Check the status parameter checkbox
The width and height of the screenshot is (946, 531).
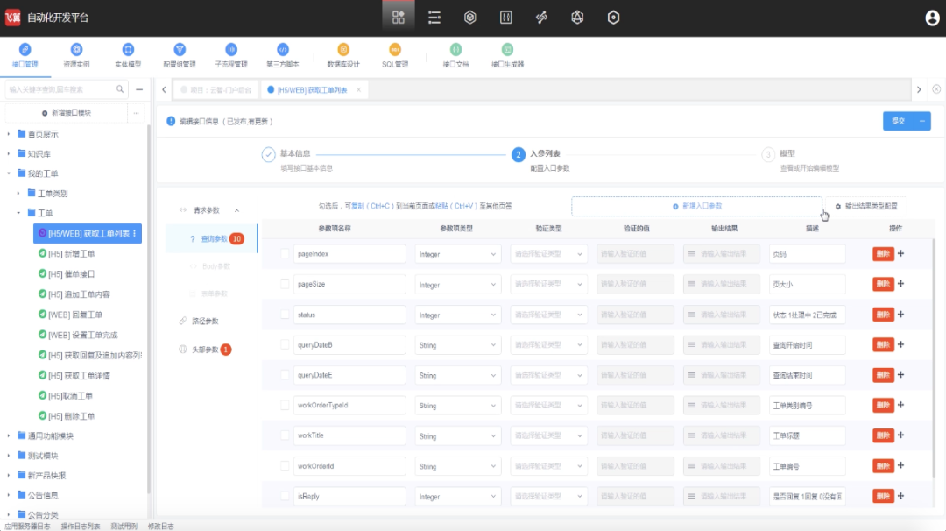[285, 315]
